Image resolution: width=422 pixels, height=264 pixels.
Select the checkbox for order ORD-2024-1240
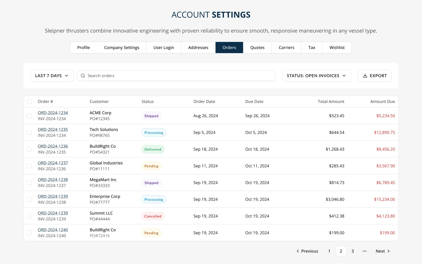pyautogui.click(x=29, y=233)
